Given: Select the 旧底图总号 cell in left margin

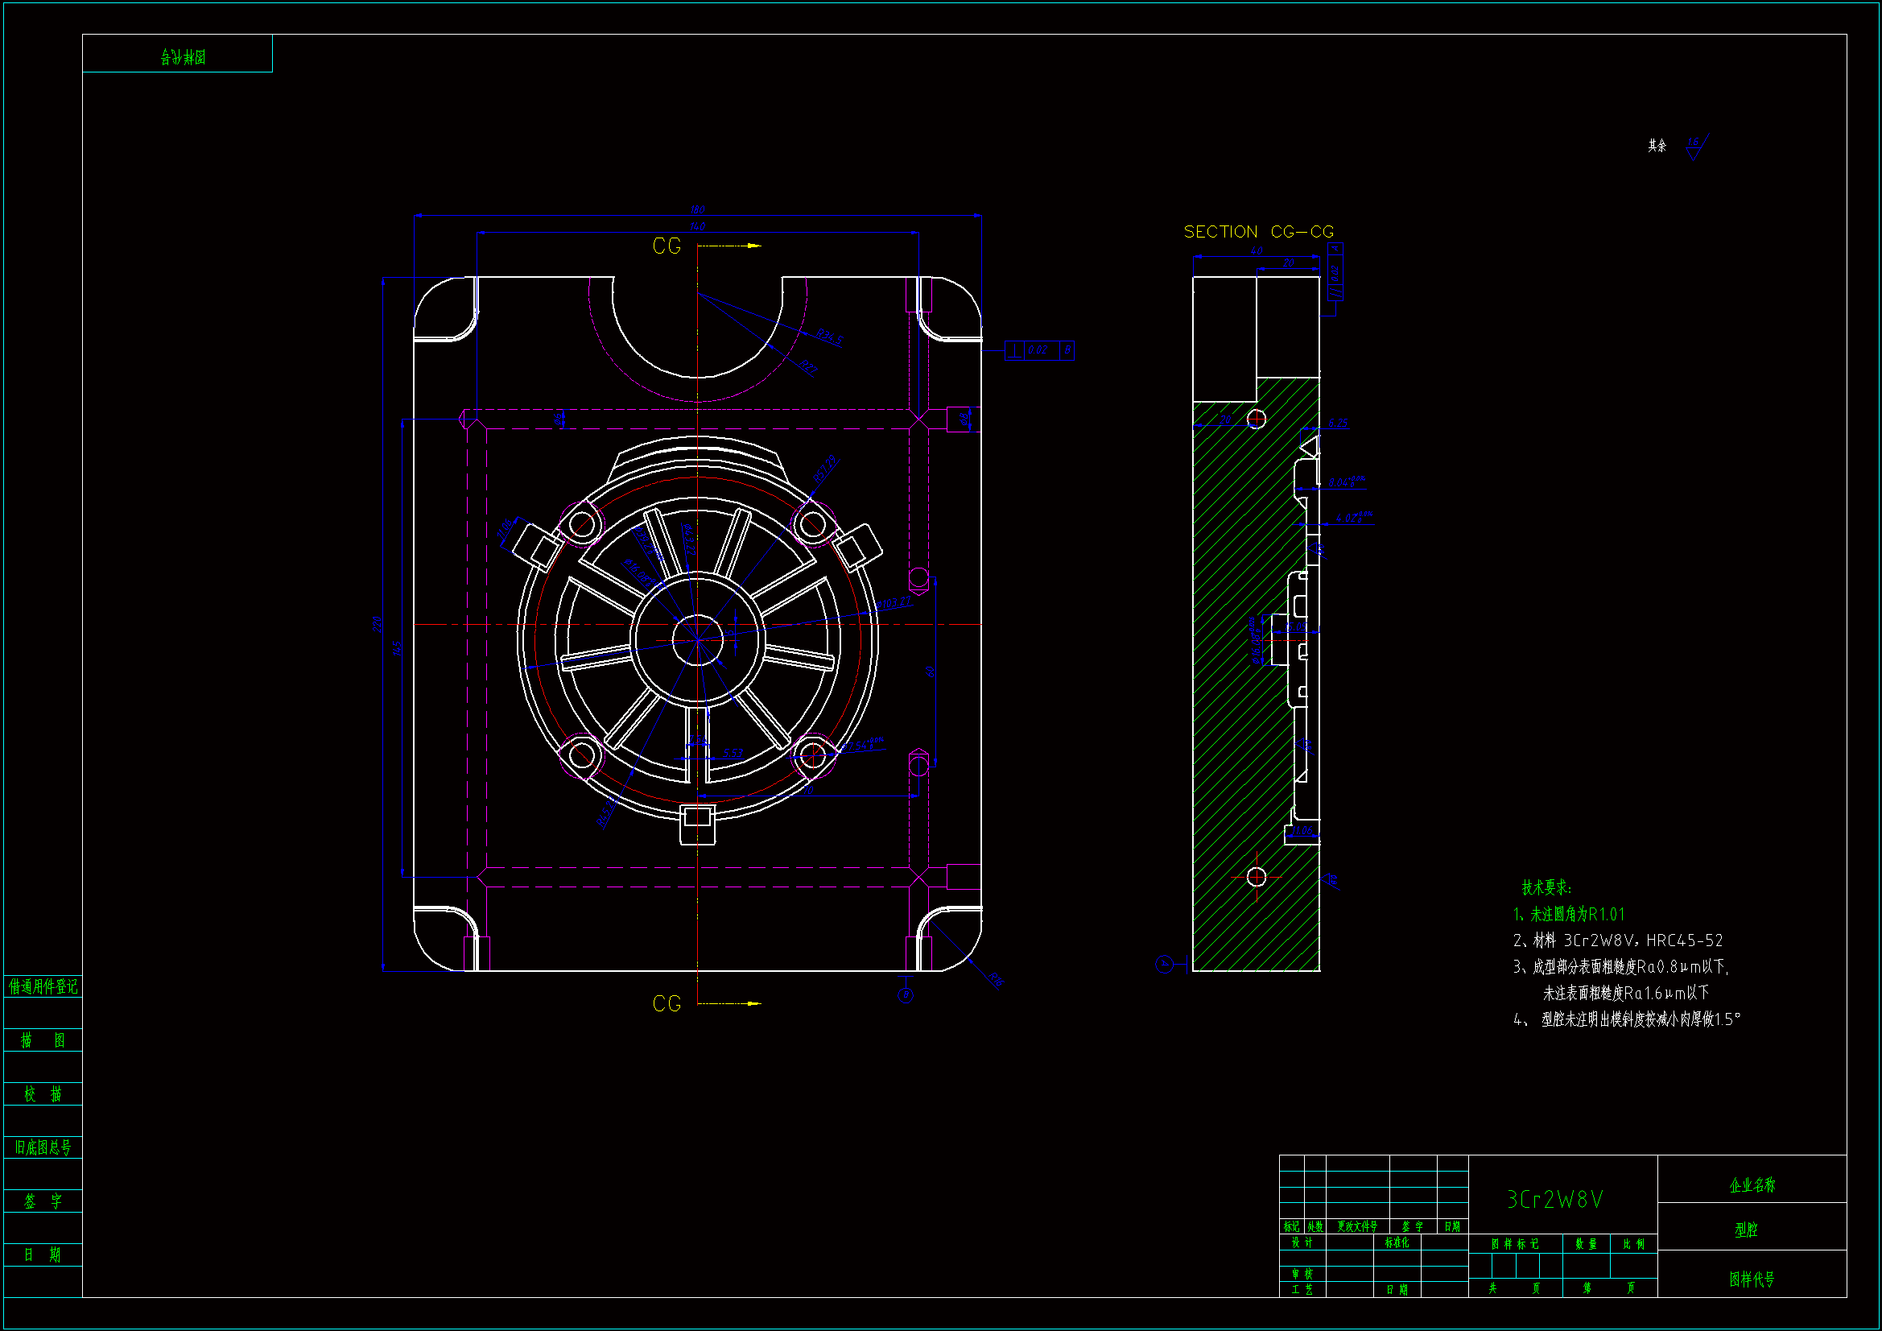Looking at the screenshot, I should pos(43,1147).
